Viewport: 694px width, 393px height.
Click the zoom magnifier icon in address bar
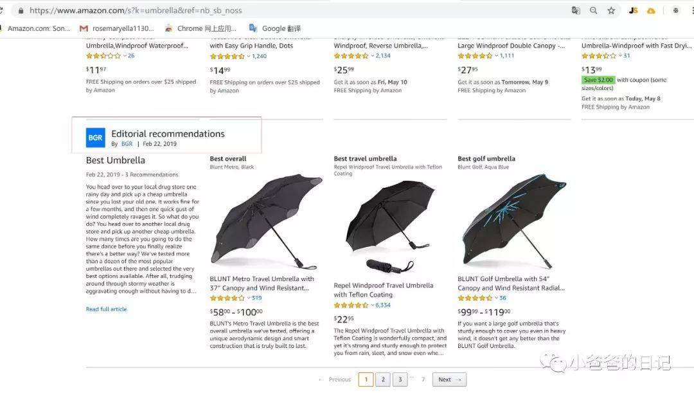pos(593,10)
